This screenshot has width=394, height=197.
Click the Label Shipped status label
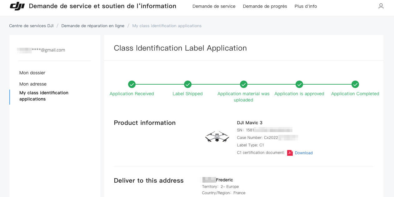tap(188, 94)
